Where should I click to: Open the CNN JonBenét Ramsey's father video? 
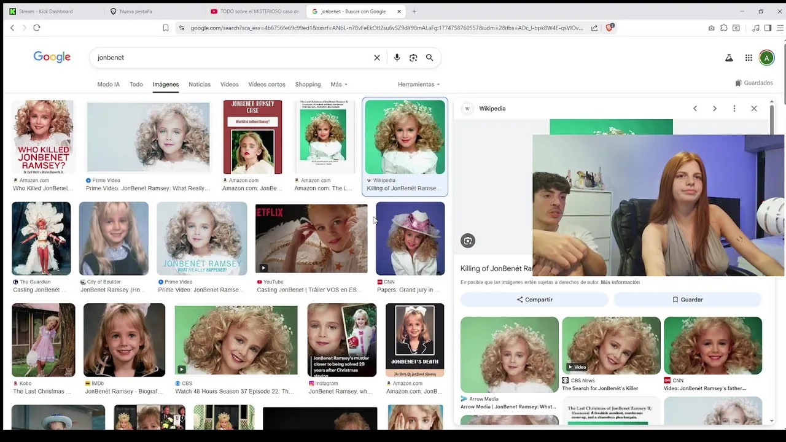(713, 346)
